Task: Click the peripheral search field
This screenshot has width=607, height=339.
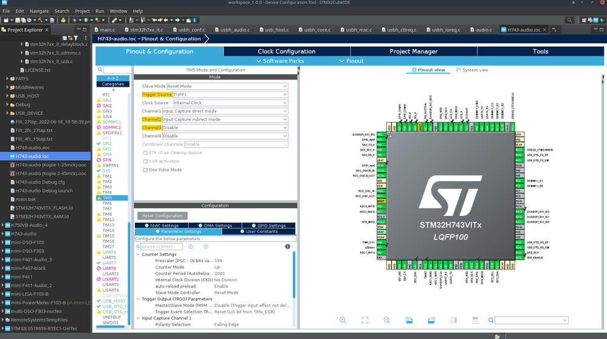Action: (x=117, y=70)
